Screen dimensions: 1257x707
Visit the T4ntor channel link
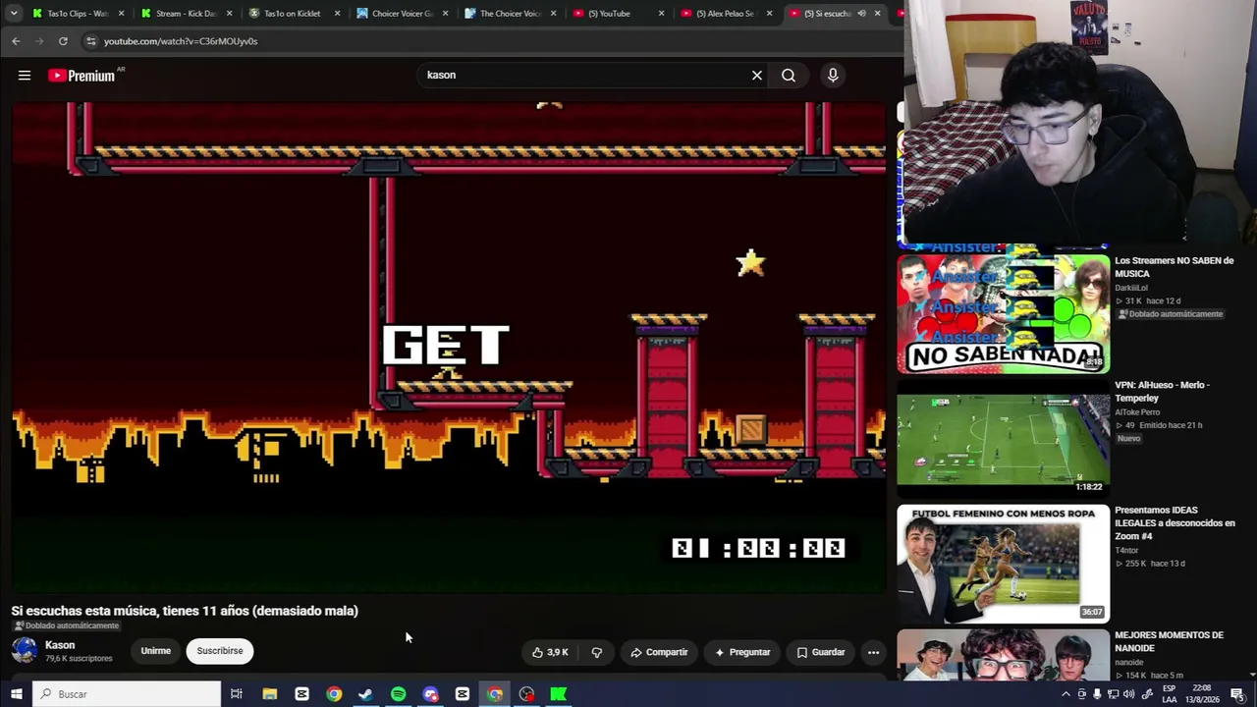point(1127,550)
